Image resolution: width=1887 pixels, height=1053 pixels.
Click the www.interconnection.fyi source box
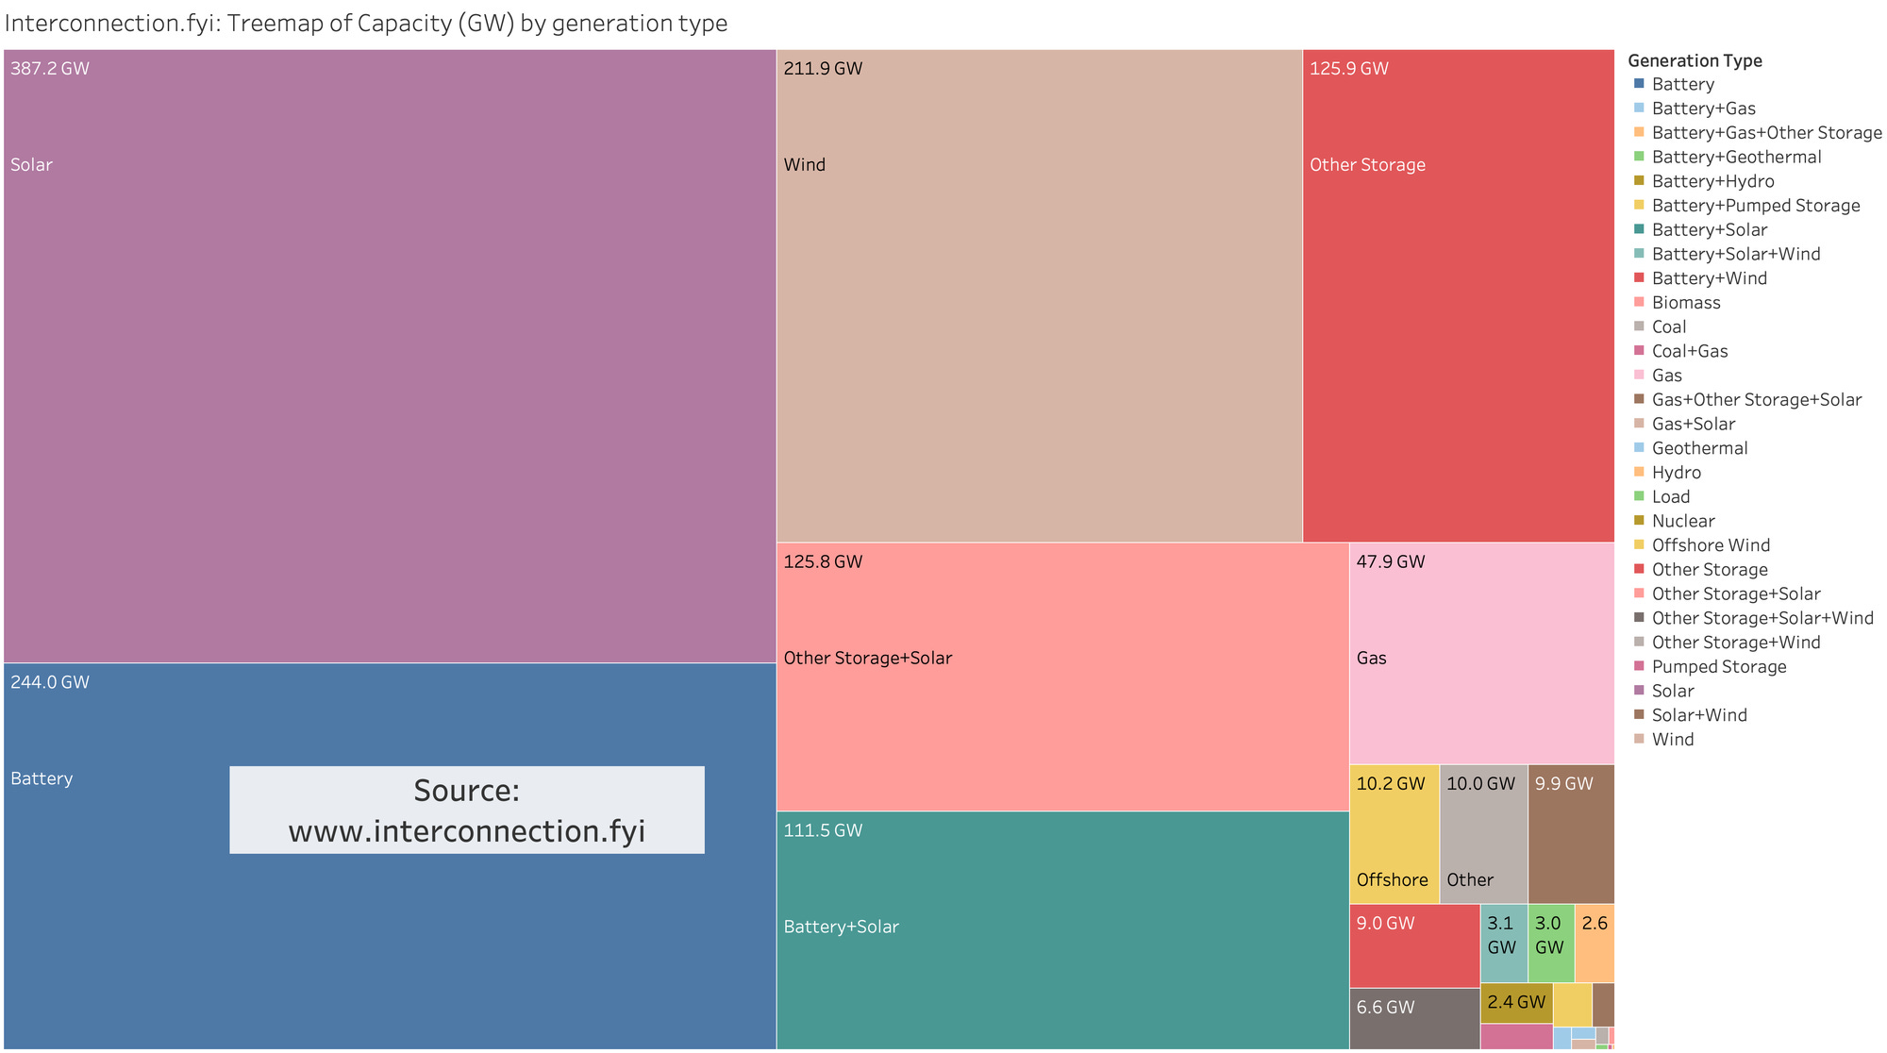(467, 810)
